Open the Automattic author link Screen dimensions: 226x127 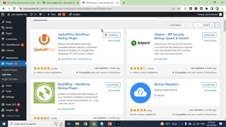point(162,59)
